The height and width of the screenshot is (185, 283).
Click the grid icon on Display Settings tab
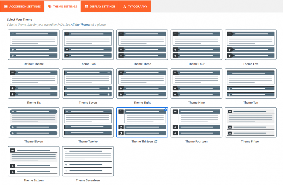[87, 6]
